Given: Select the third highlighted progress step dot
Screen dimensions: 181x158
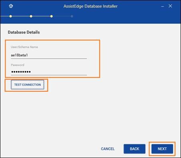Looking at the screenshot, I should 52,16.
